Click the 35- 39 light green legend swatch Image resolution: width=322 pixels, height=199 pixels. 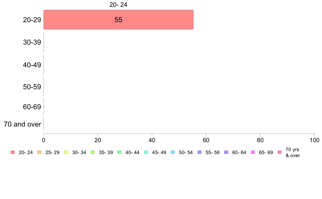coord(93,152)
